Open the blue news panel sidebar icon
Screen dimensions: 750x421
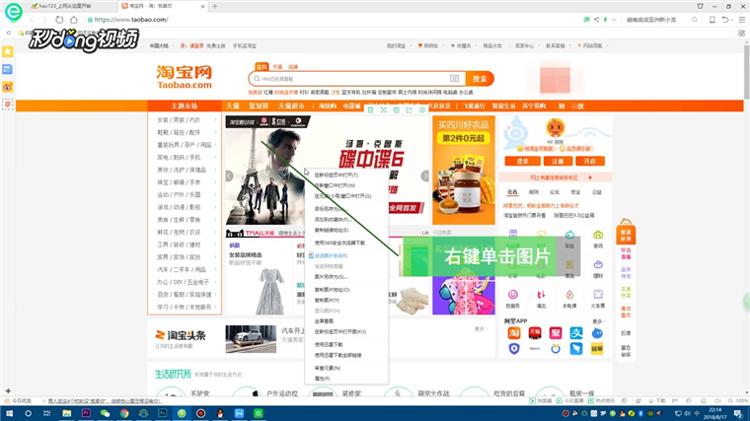click(8, 69)
